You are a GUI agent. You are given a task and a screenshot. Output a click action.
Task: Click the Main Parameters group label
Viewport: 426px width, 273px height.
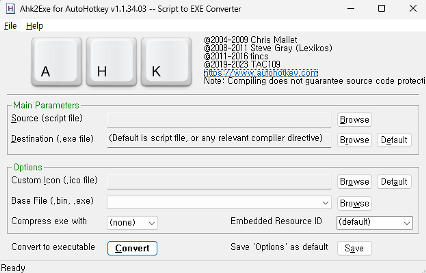click(x=46, y=105)
